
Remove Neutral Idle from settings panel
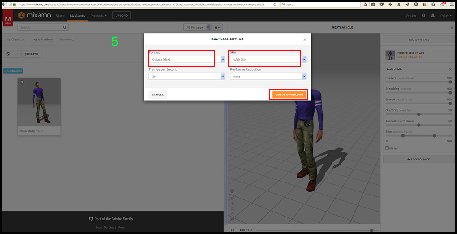coord(450,69)
